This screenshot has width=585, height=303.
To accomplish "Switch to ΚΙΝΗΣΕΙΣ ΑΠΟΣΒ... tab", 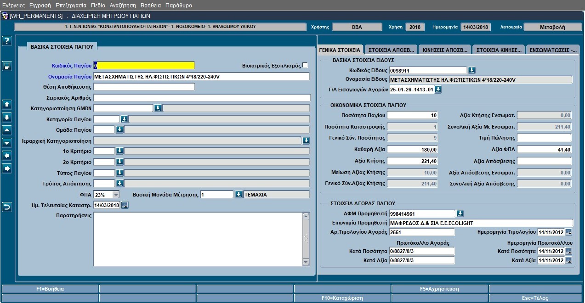I will [445, 50].
